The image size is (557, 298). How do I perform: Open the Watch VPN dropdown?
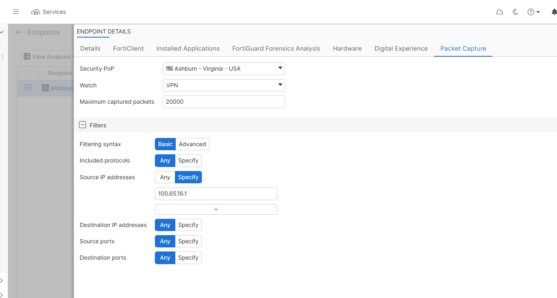tap(224, 85)
